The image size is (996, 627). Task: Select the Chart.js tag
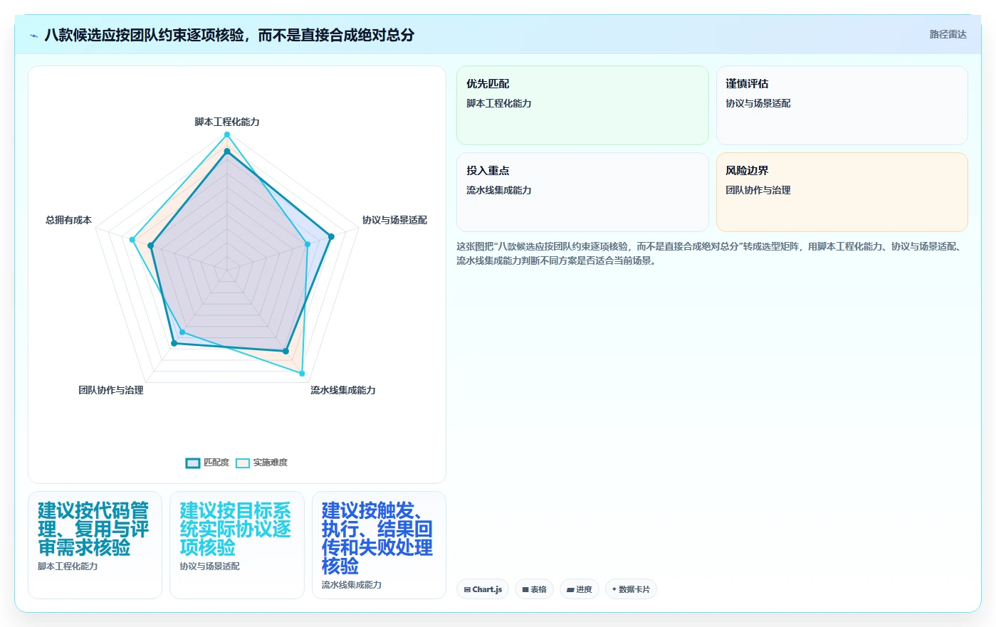point(483,589)
